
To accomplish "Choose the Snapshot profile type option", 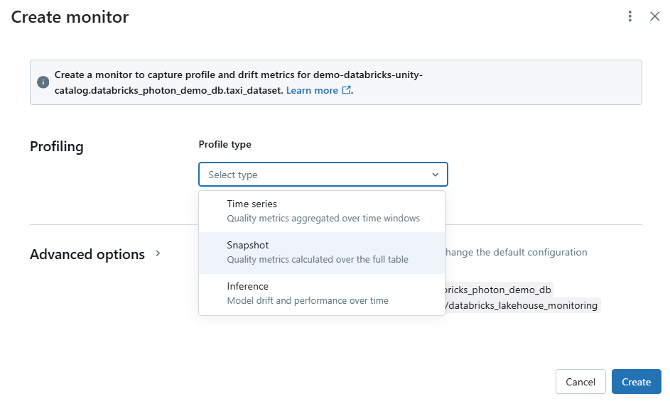I will tap(321, 253).
